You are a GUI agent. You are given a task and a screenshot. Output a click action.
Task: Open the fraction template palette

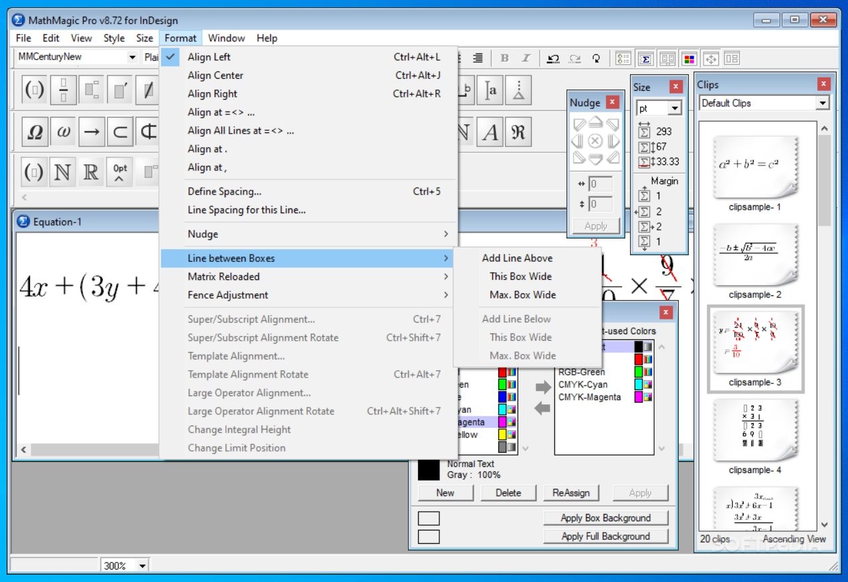click(x=64, y=90)
